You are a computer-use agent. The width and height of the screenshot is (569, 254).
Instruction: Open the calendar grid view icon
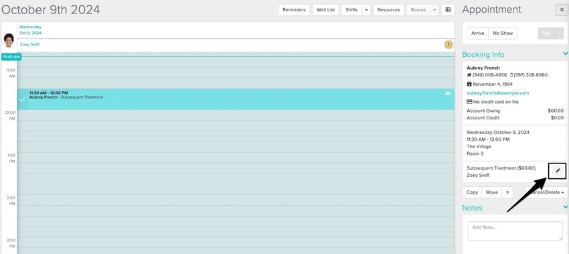[448, 10]
